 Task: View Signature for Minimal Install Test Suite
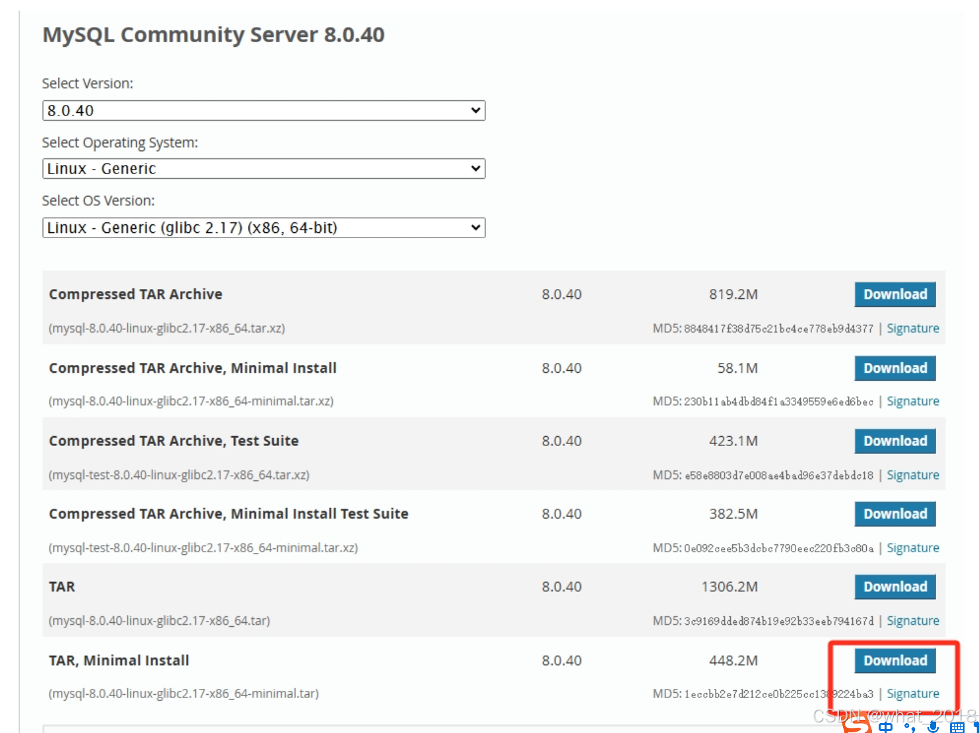912,548
